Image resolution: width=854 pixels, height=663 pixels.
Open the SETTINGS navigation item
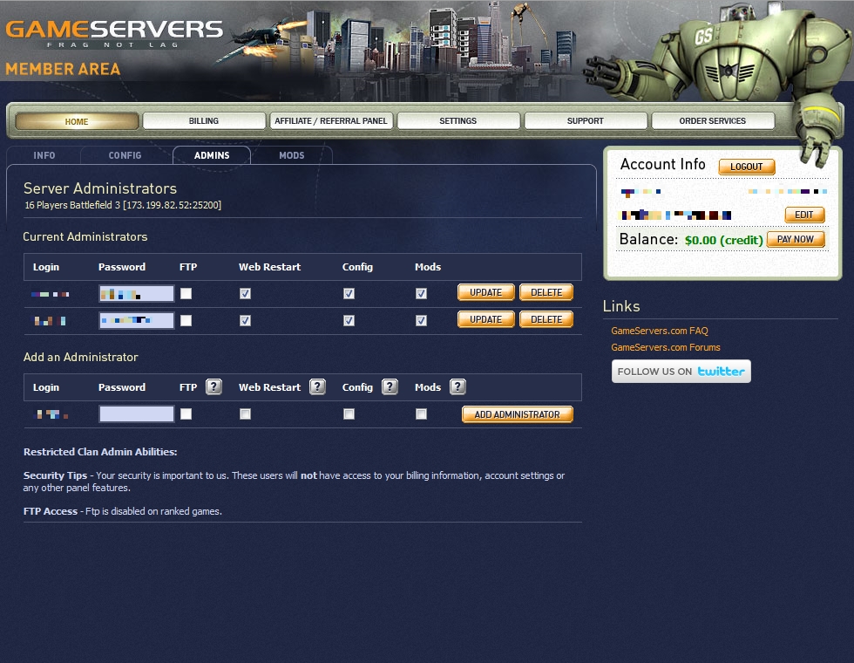(x=458, y=121)
